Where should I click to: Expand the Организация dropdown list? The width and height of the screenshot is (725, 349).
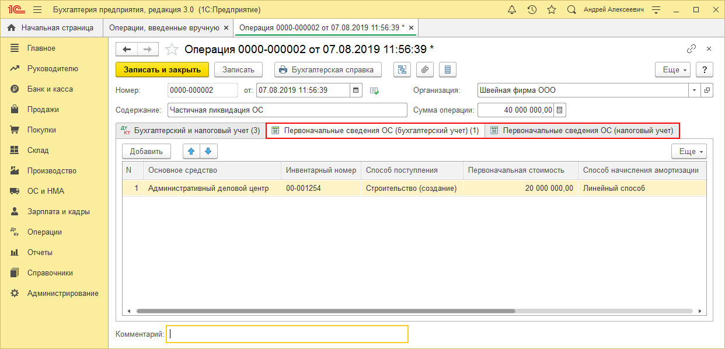694,90
